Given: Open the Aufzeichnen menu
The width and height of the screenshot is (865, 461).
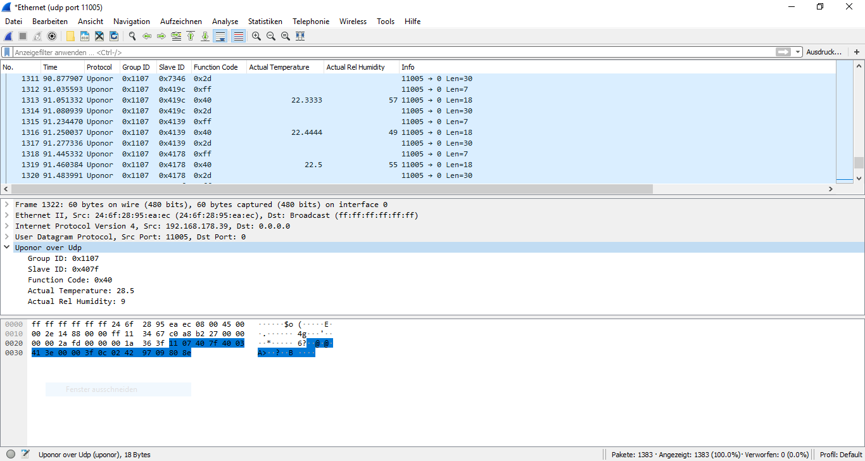Looking at the screenshot, I should pos(181,22).
